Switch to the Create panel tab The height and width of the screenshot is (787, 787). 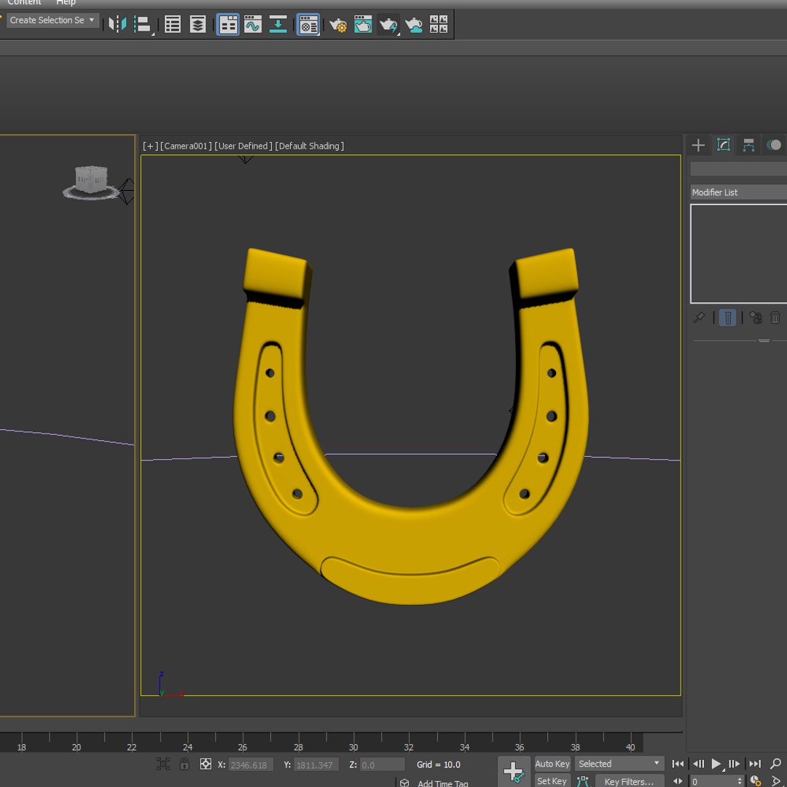point(698,145)
